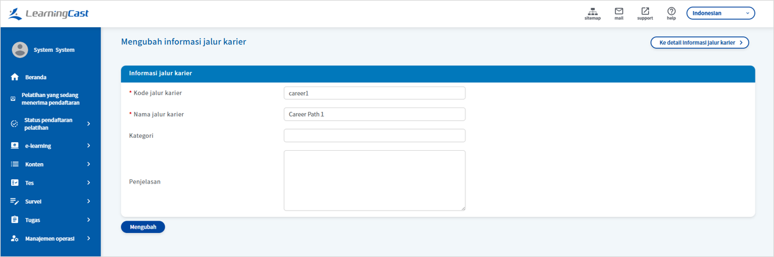Click the Mengubah submit button
Screen dimensions: 774x257
[143, 227]
